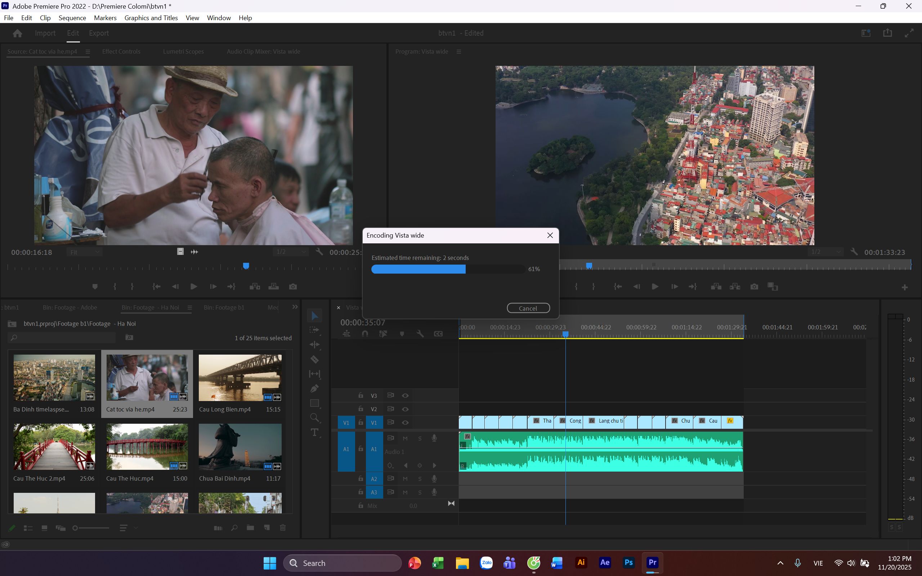Image resolution: width=922 pixels, height=576 pixels.
Task: Select the Type tool
Action: click(x=315, y=432)
